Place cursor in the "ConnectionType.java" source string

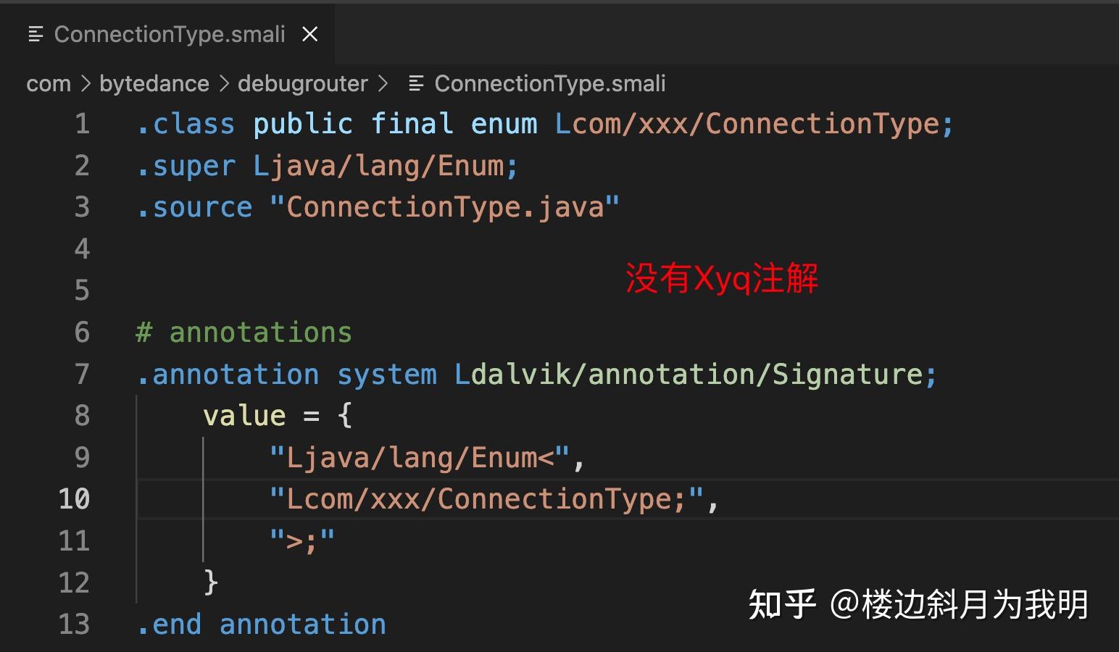point(444,208)
